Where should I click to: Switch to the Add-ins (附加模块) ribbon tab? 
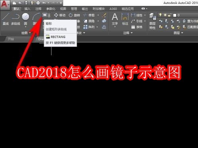[x=99, y=9]
